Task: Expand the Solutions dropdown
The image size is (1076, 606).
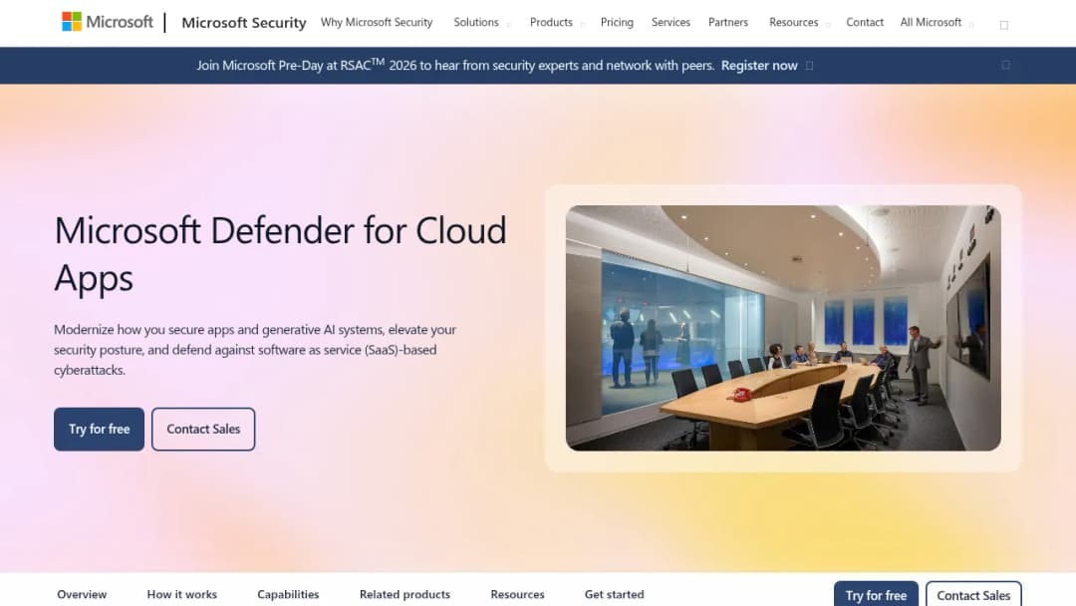Action: 482,23
